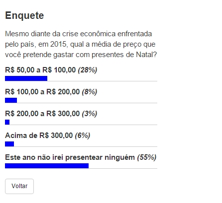This screenshot has height=203, width=222.
Task: Click the Voltar button
Action: click(19, 186)
